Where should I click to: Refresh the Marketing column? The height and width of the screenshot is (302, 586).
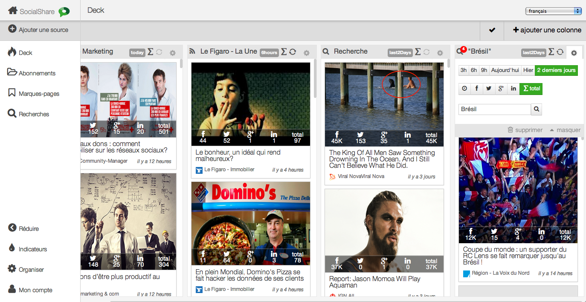[x=159, y=52]
